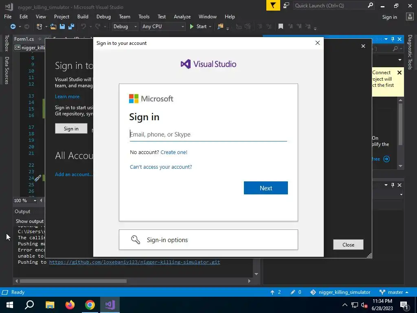Open the Data Sources side tab
Image resolution: width=417 pixels, height=313 pixels.
pos(7,70)
